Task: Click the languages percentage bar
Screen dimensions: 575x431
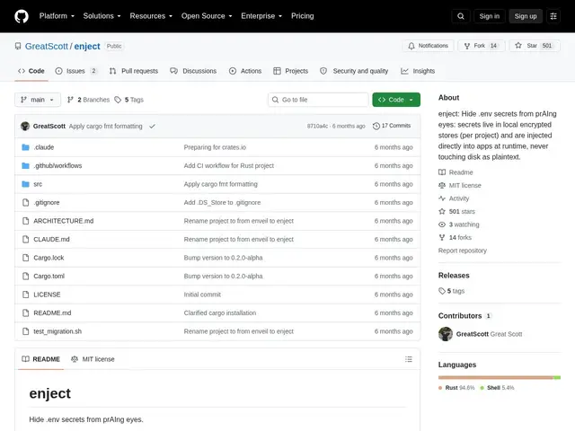Action: tap(500, 377)
